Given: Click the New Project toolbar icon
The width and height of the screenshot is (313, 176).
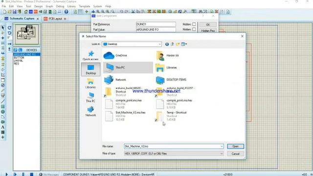Looking at the screenshot, I should click(x=4, y=12).
